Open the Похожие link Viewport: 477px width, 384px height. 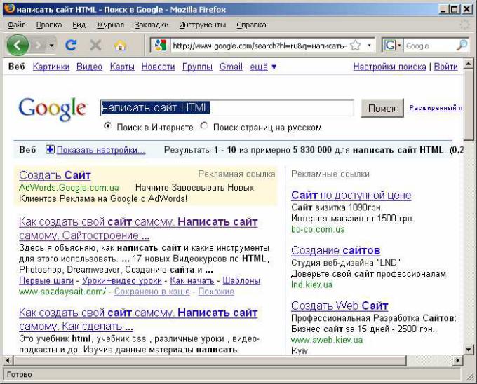click(216, 292)
